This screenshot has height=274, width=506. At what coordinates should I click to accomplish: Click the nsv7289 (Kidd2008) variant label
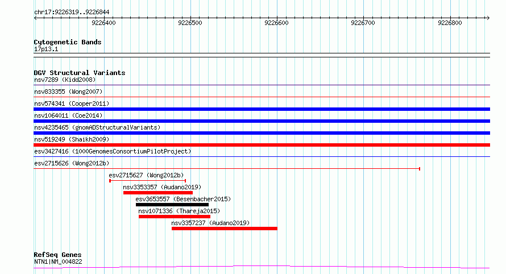pos(65,80)
